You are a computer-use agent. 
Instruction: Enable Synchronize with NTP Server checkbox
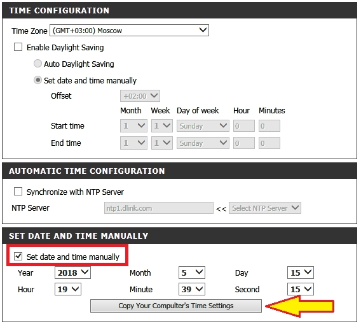(x=18, y=192)
